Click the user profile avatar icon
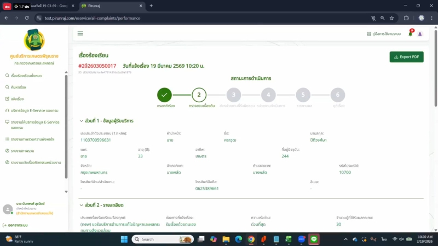 pos(420,34)
